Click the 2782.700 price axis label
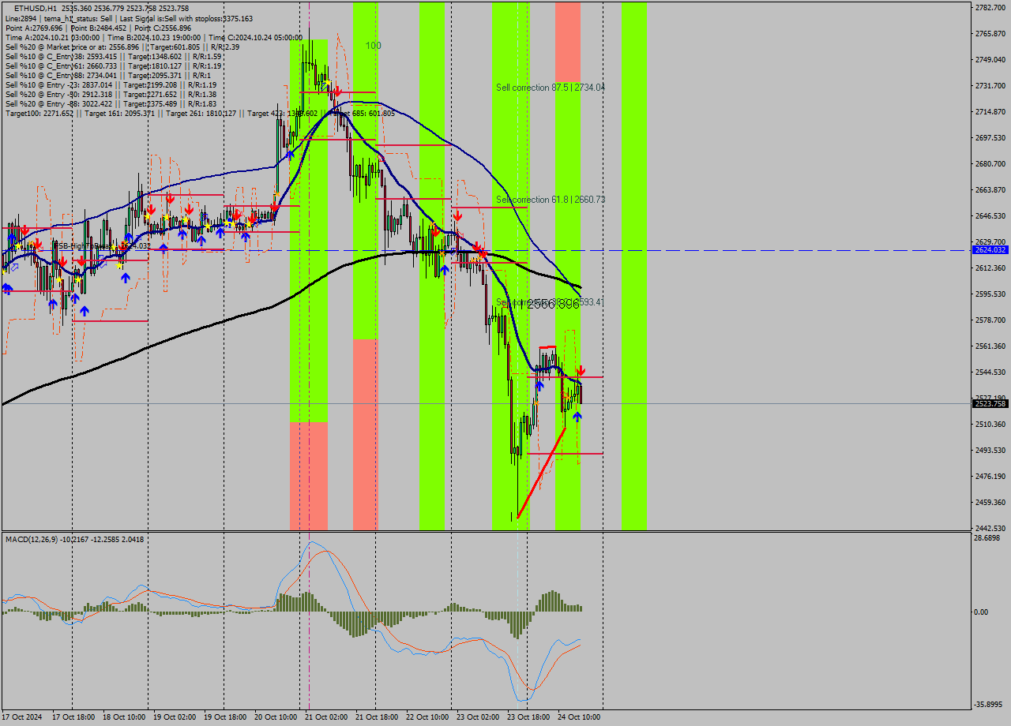1011x726 pixels. pyautogui.click(x=990, y=7)
